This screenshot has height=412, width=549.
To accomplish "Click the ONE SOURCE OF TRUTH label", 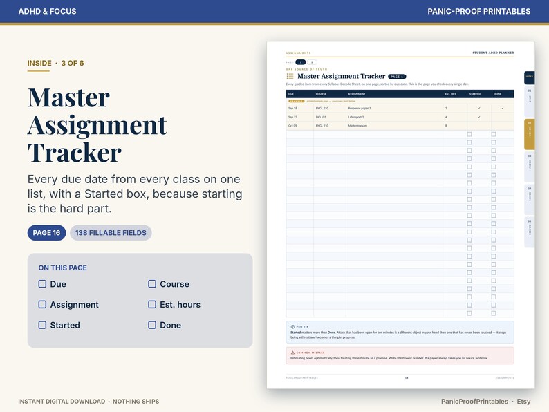I will pyautogui.click(x=306, y=69).
